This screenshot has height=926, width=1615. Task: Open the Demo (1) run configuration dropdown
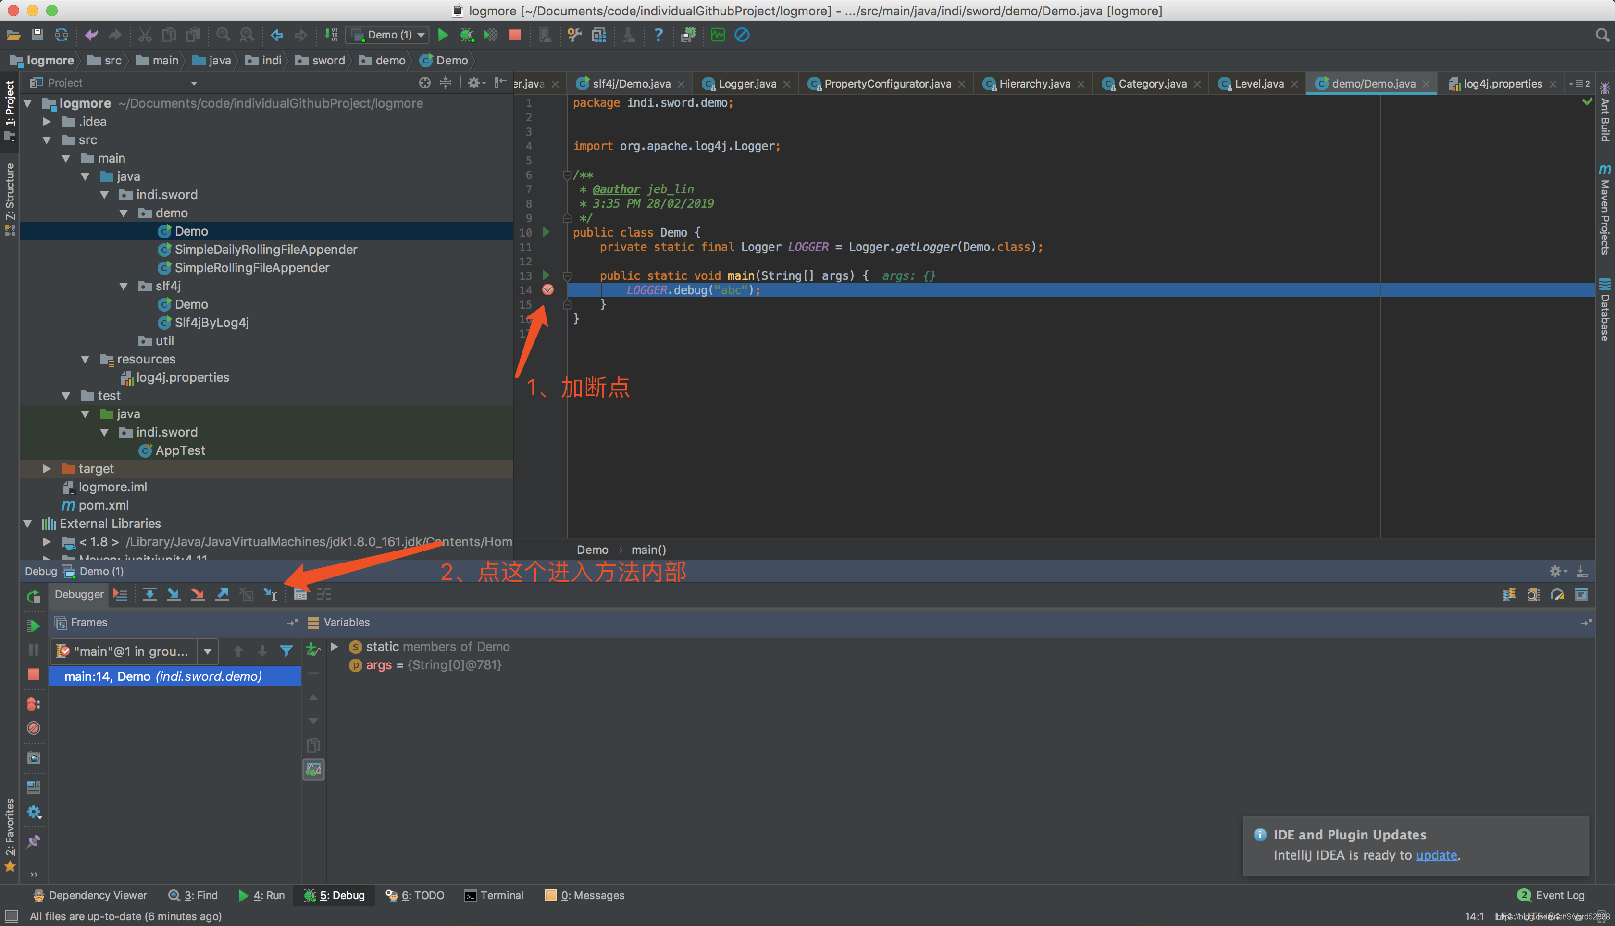pyautogui.click(x=388, y=35)
